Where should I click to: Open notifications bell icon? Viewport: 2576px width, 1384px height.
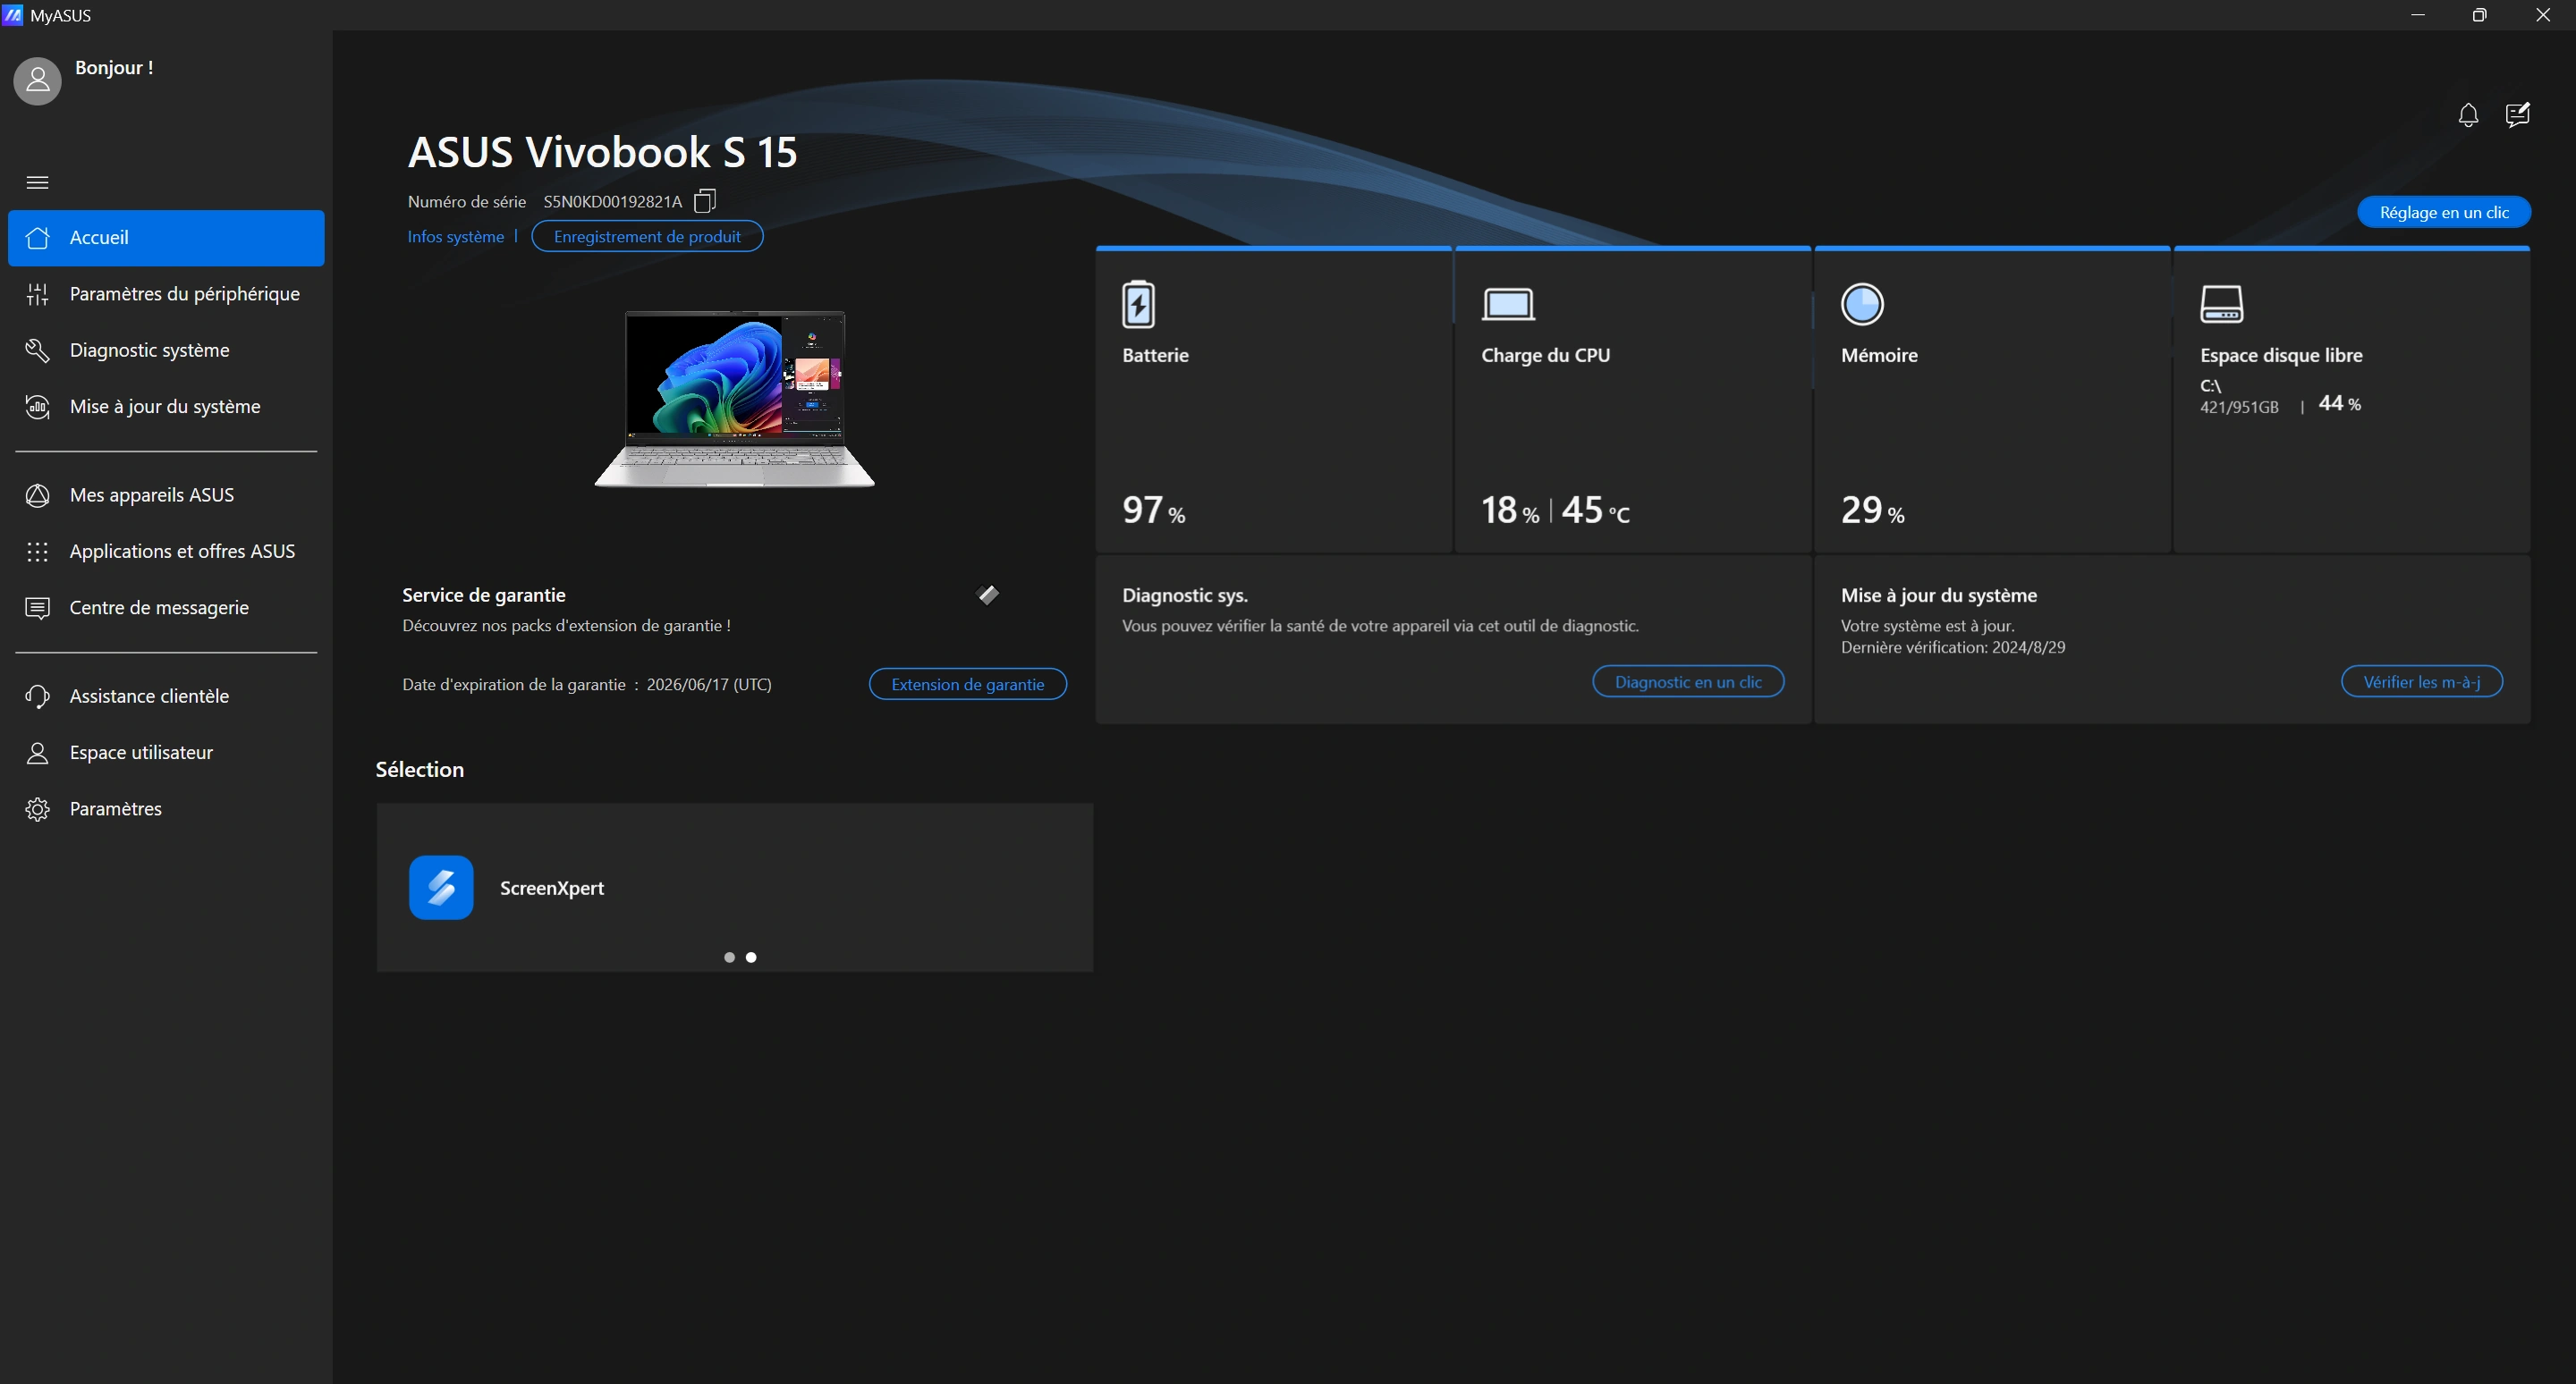(2468, 115)
